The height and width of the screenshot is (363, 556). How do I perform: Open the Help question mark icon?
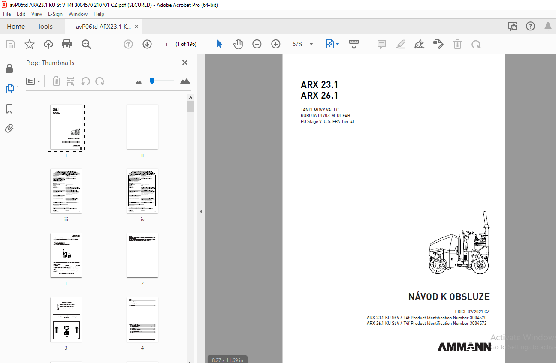530,27
